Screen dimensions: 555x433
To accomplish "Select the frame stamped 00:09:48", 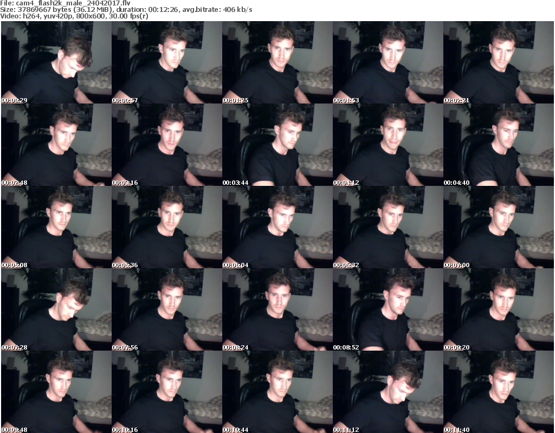I will tap(56, 392).
